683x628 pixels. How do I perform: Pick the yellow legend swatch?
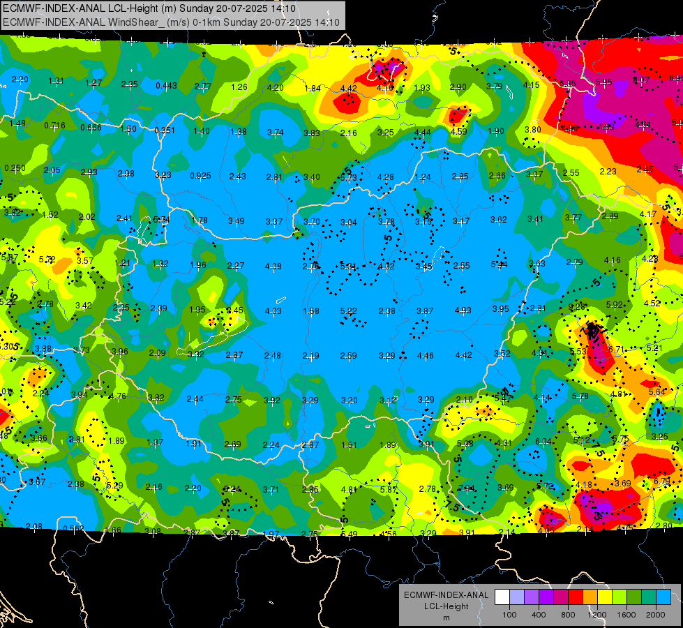[x=605, y=597]
